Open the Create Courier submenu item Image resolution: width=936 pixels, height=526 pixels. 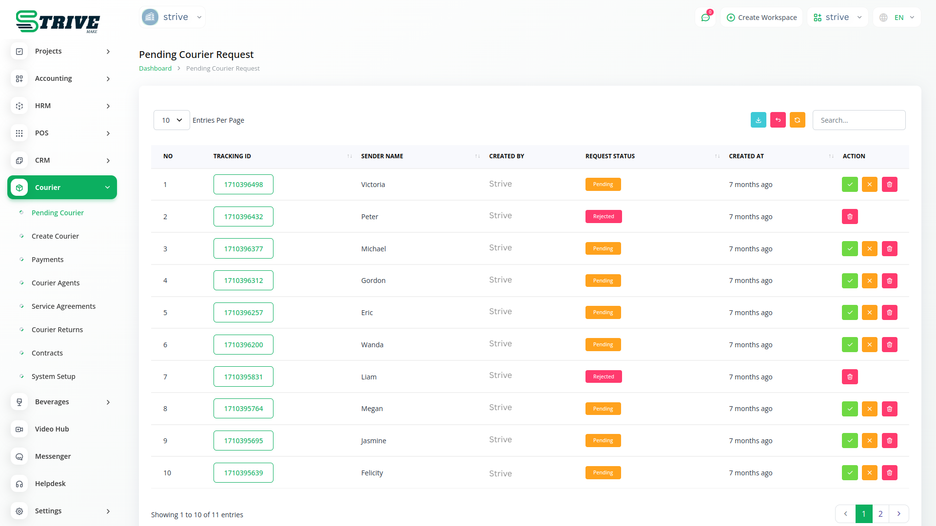55,236
